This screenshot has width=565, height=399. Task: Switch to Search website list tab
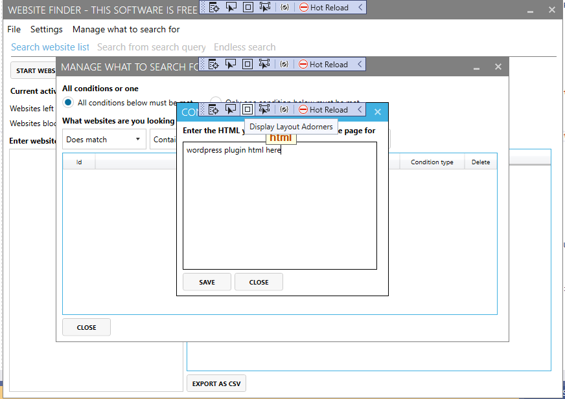(50, 47)
